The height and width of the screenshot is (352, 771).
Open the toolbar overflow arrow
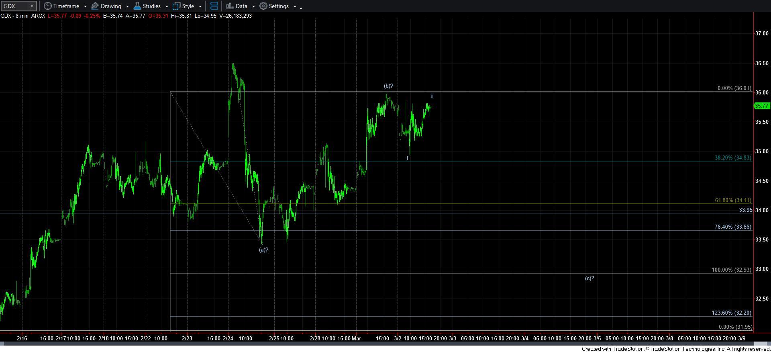(x=301, y=8)
